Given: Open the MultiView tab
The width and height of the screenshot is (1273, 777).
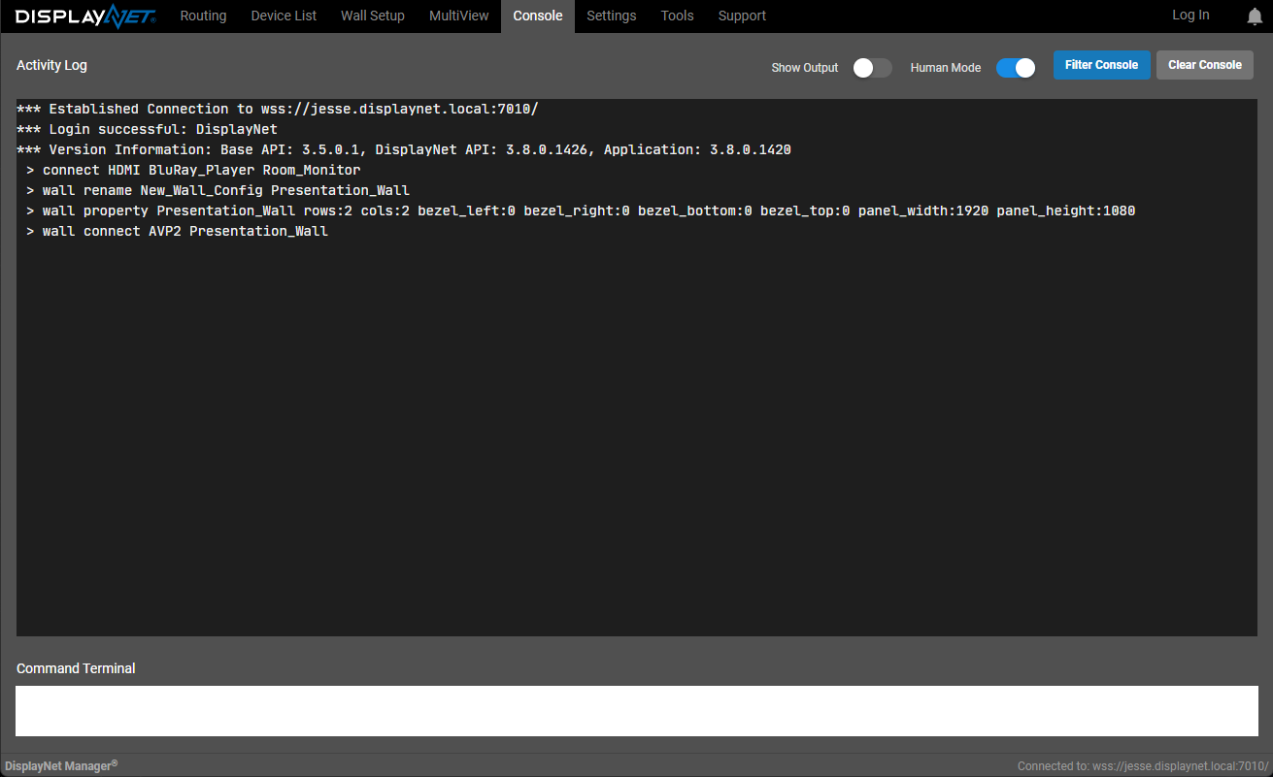Looking at the screenshot, I should click(x=459, y=16).
